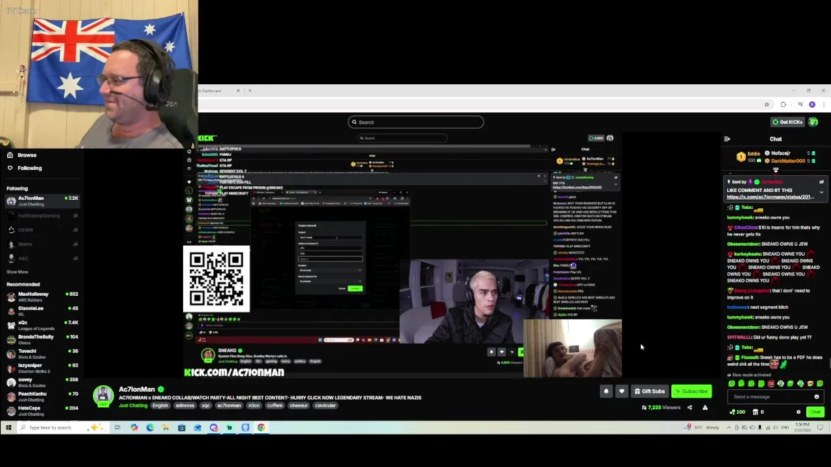Expand the gift leaderboard drawer handle

(776, 171)
